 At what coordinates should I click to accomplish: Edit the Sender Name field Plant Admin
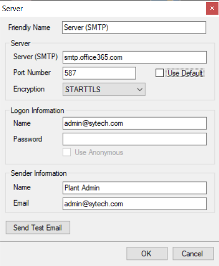pos(135,188)
